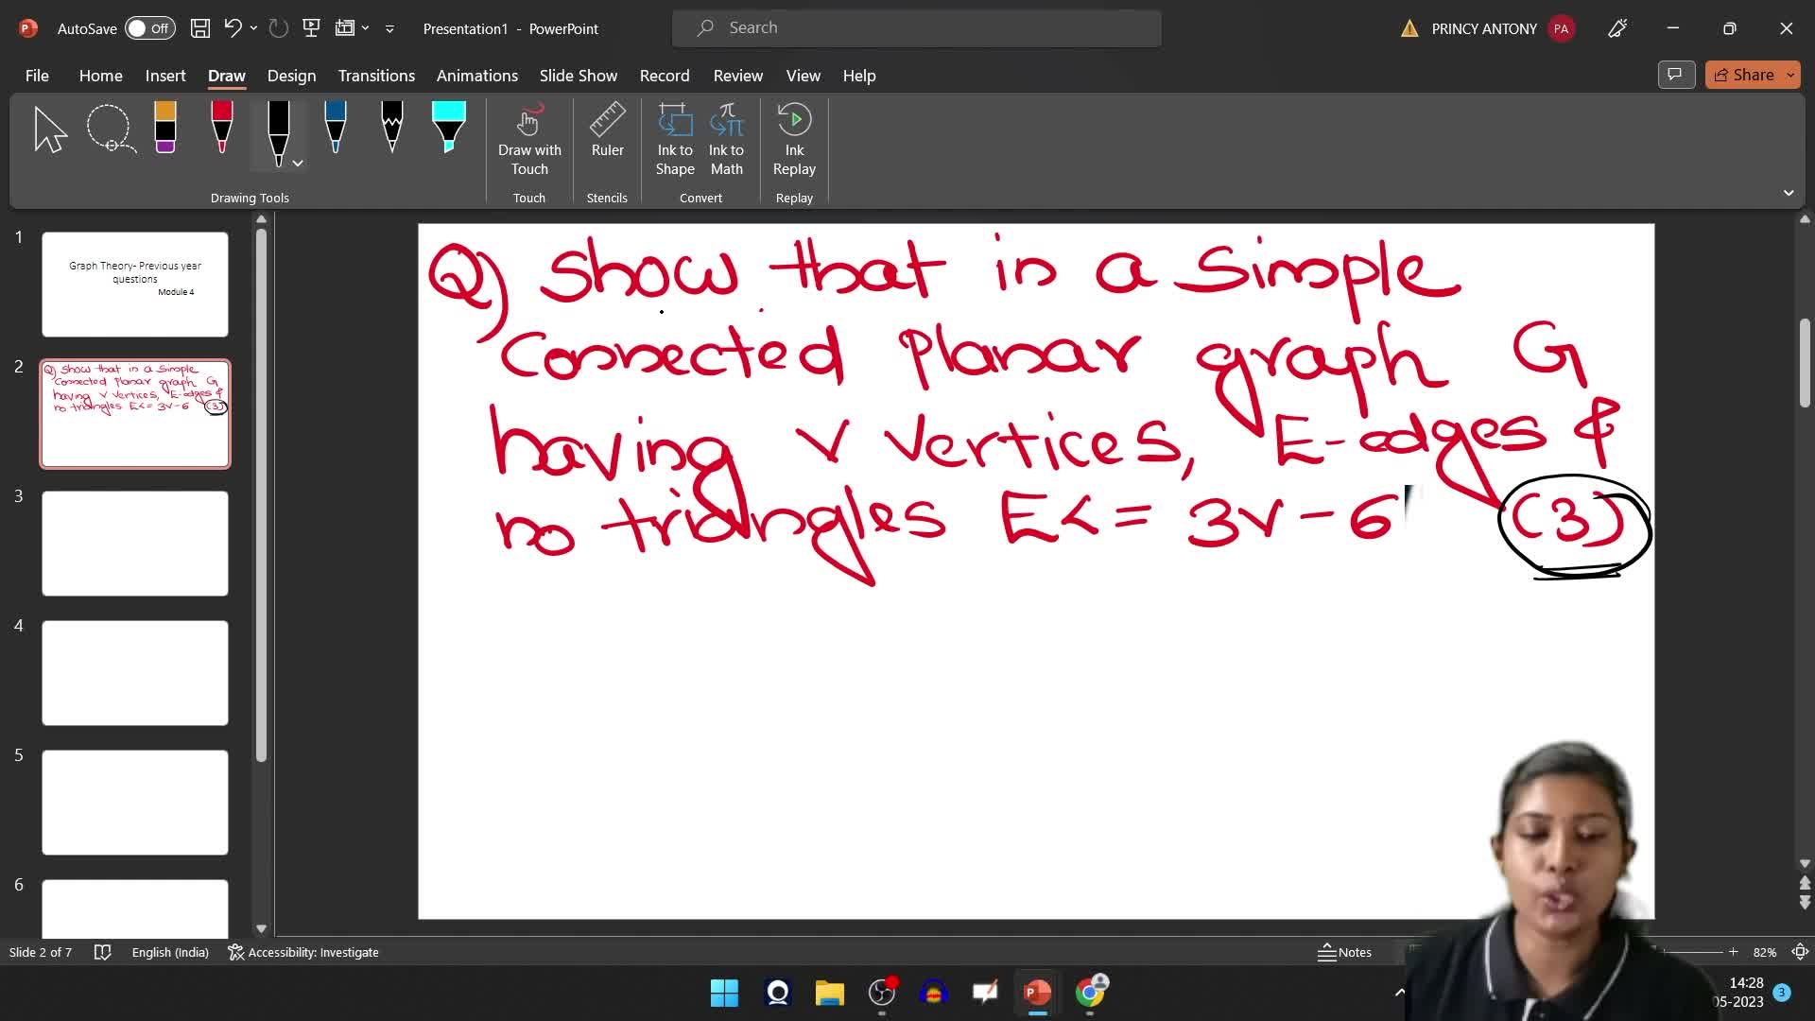This screenshot has height=1021, width=1815.
Task: Select the eraser tool
Action: pyautogui.click(x=165, y=129)
